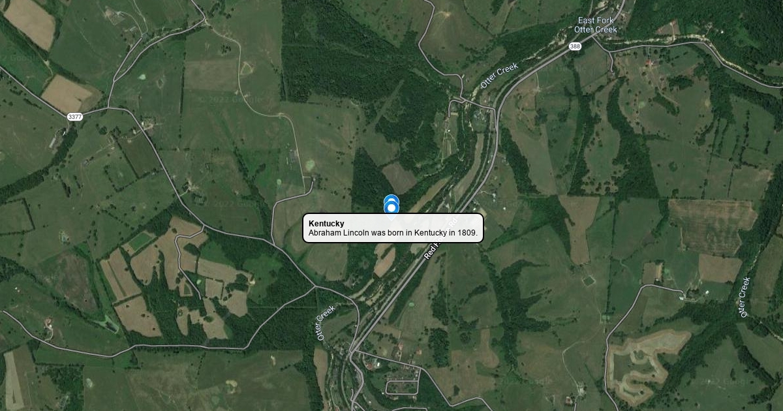Click the bold Kentucky heading in the popup
This screenshot has height=411, width=783.
click(x=326, y=224)
